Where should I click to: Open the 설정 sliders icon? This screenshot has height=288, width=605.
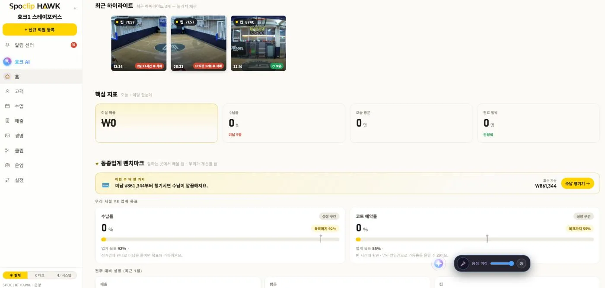pyautogui.click(x=7, y=180)
